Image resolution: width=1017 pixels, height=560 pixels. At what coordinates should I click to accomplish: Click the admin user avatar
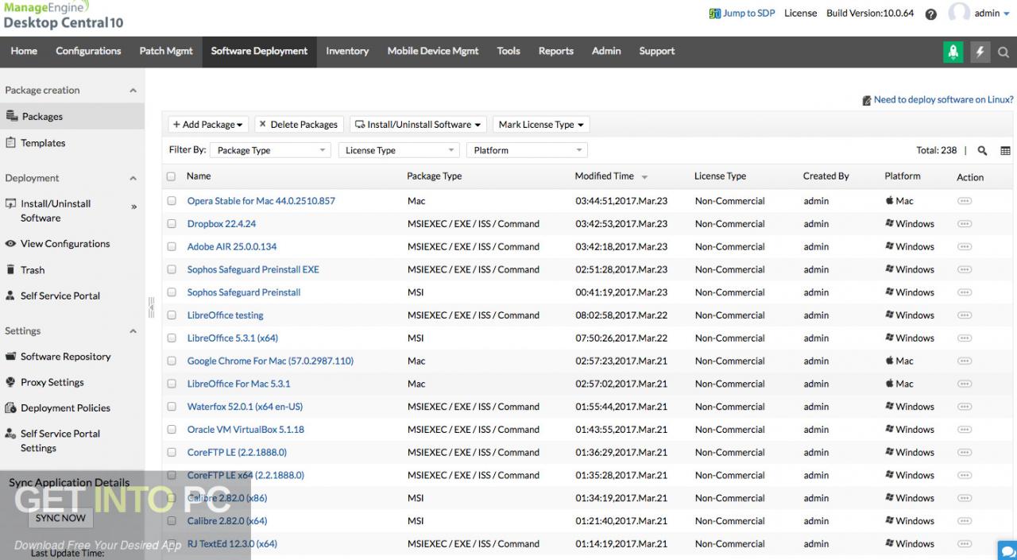[960, 13]
